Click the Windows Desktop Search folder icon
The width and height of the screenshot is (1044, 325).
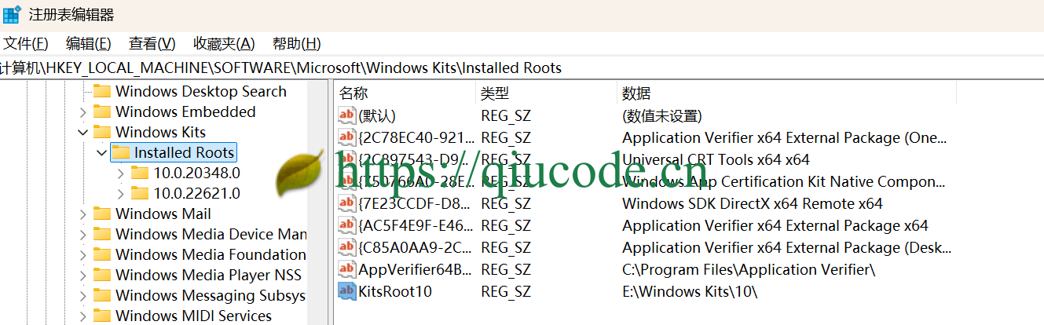pos(102,91)
